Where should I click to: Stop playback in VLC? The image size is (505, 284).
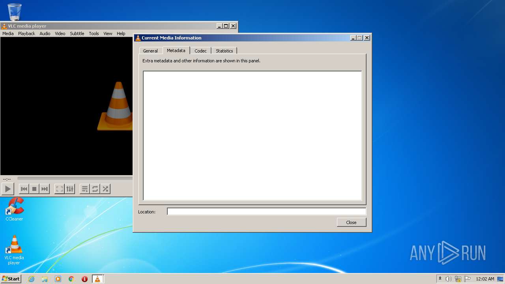(x=34, y=189)
